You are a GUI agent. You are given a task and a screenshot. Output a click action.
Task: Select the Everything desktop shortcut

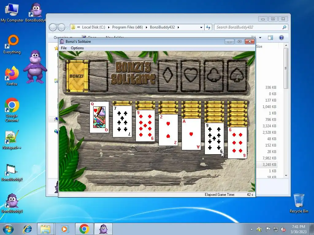coord(12,44)
